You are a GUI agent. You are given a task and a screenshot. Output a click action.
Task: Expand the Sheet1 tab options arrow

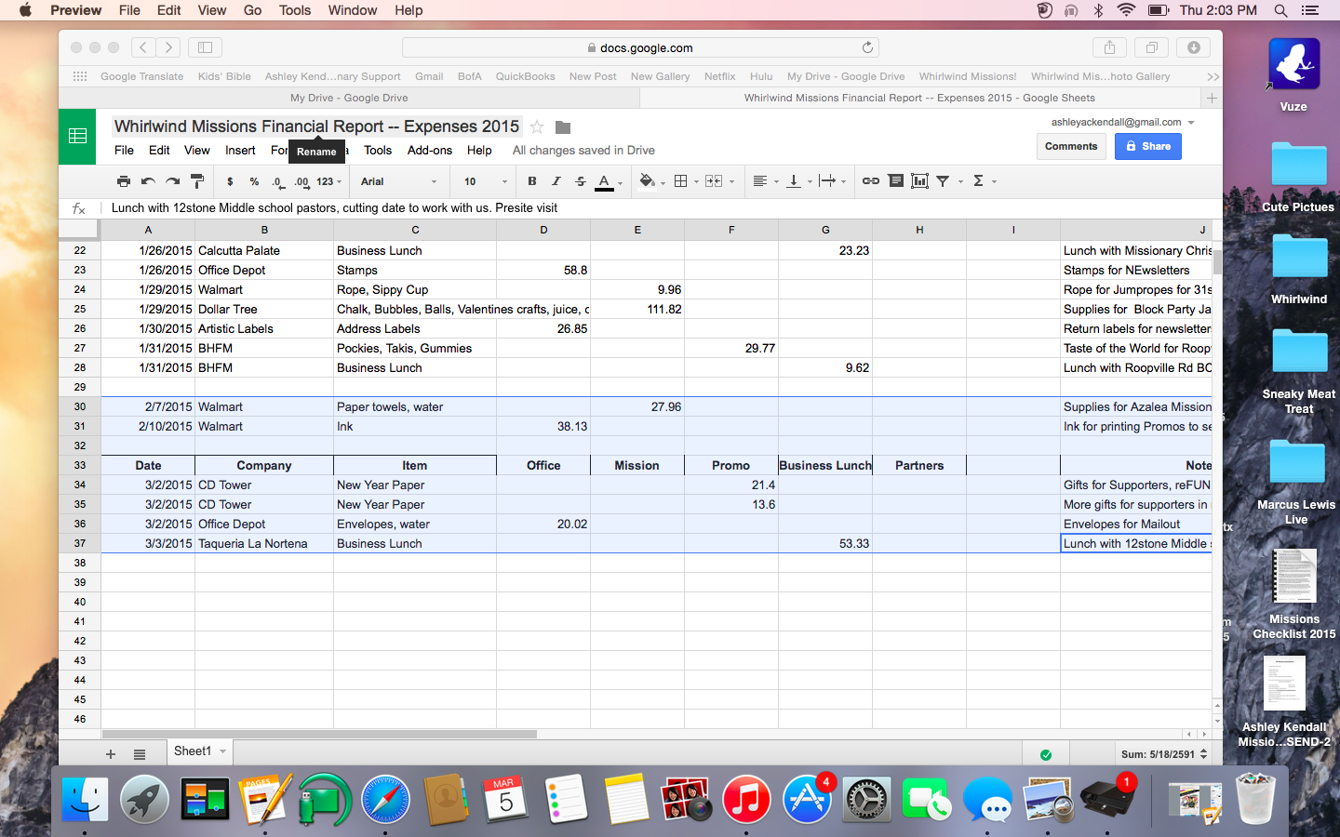click(x=223, y=751)
